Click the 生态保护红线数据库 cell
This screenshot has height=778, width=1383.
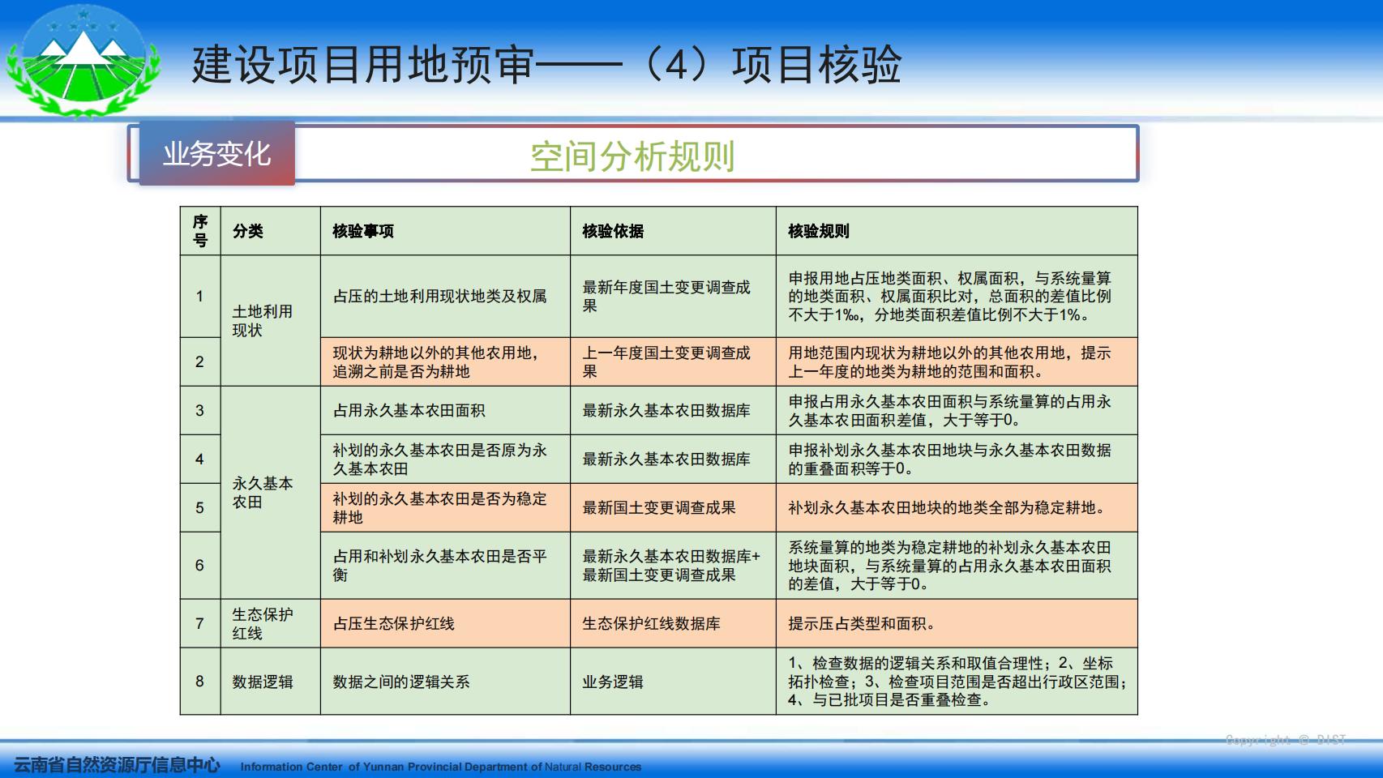click(x=673, y=623)
